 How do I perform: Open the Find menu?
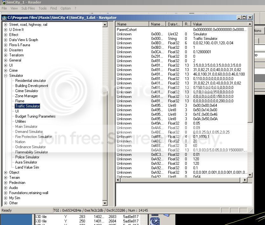(53, 8)
